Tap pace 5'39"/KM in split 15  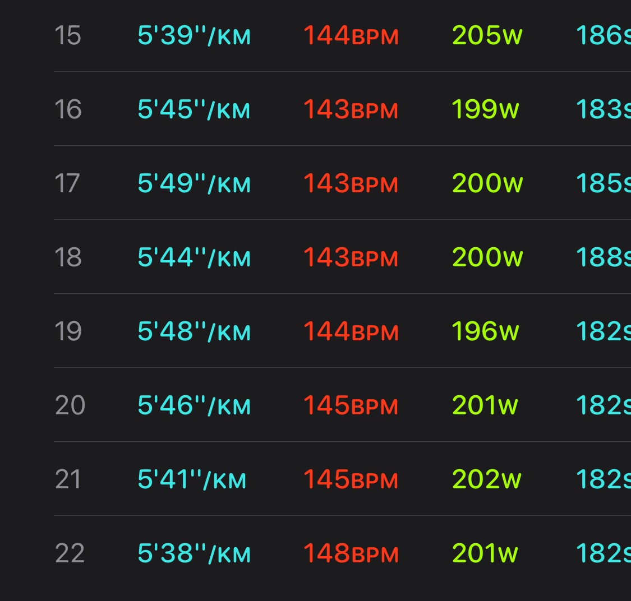click(194, 35)
